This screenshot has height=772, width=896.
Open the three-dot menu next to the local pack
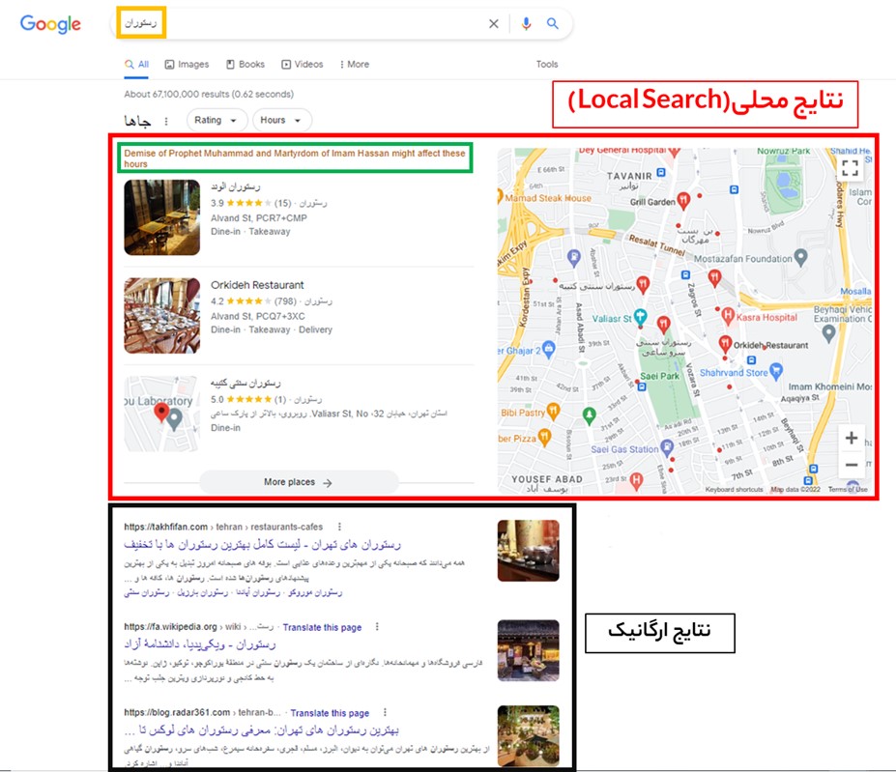(x=166, y=119)
